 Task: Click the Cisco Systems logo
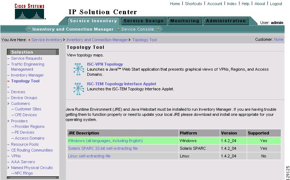(x=30, y=12)
